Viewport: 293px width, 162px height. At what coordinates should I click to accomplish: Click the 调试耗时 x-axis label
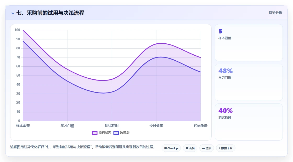(x=112, y=126)
